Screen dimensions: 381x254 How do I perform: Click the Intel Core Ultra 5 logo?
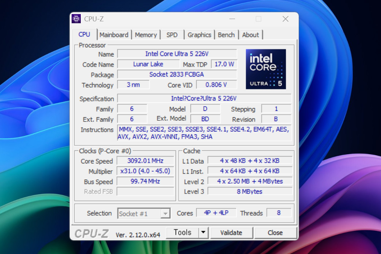click(x=266, y=69)
